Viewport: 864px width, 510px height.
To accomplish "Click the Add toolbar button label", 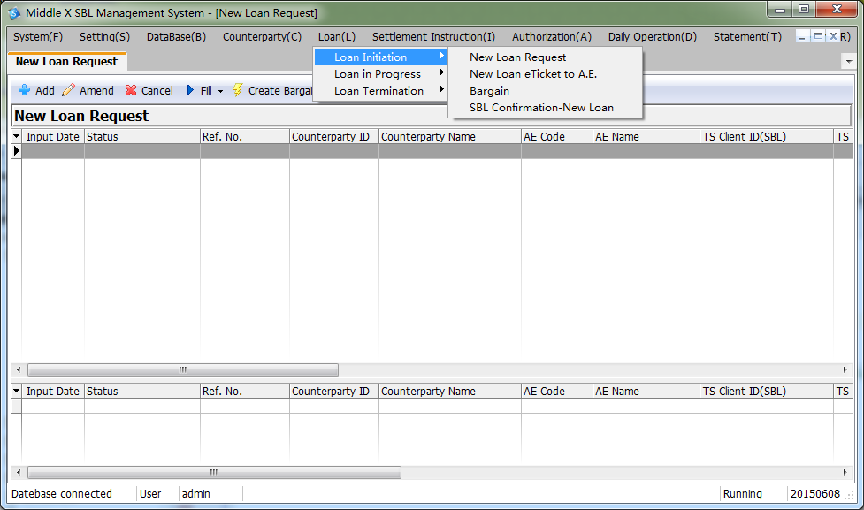I will [x=45, y=91].
